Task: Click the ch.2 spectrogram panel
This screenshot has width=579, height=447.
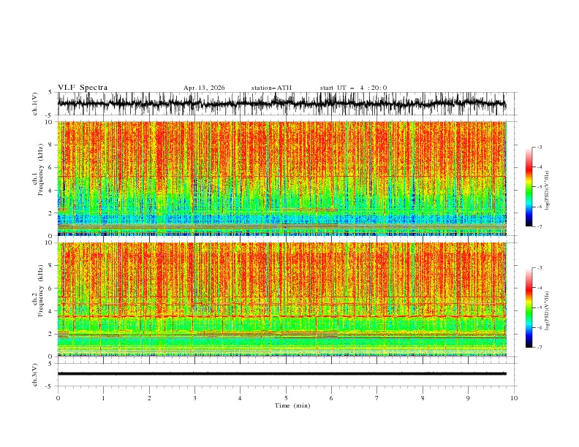Action: click(x=282, y=299)
